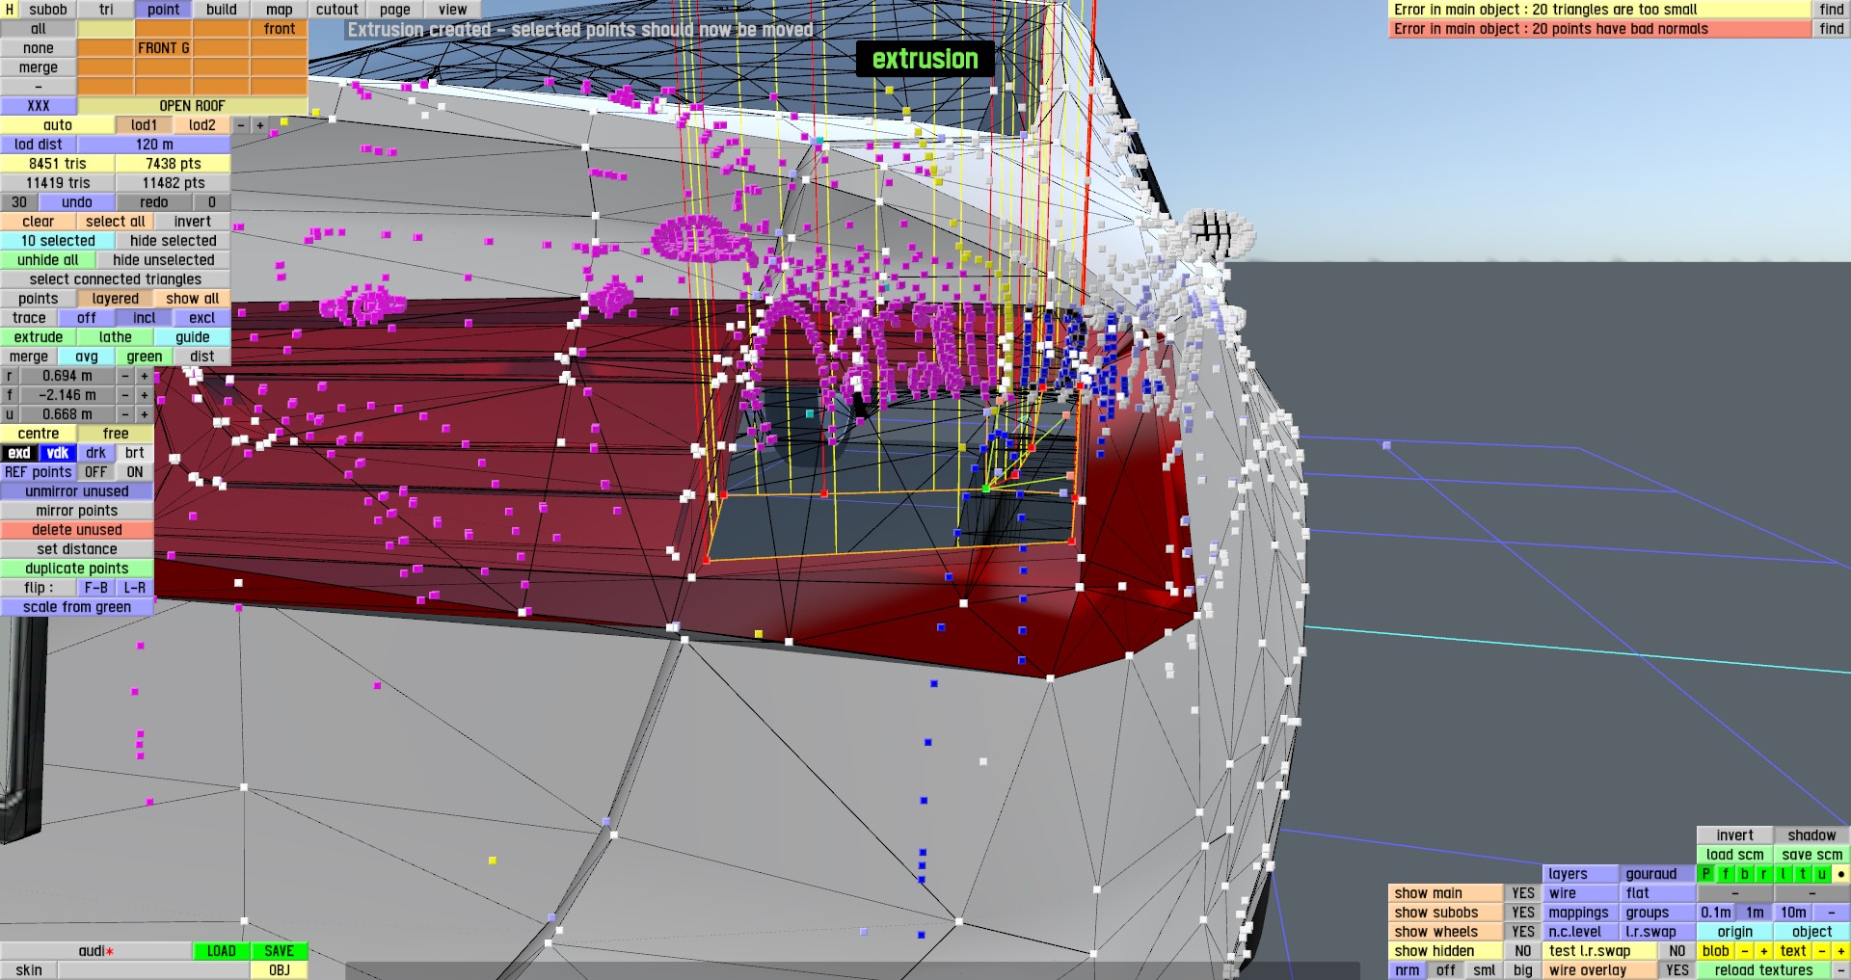Toggle show main YES

1523,893
